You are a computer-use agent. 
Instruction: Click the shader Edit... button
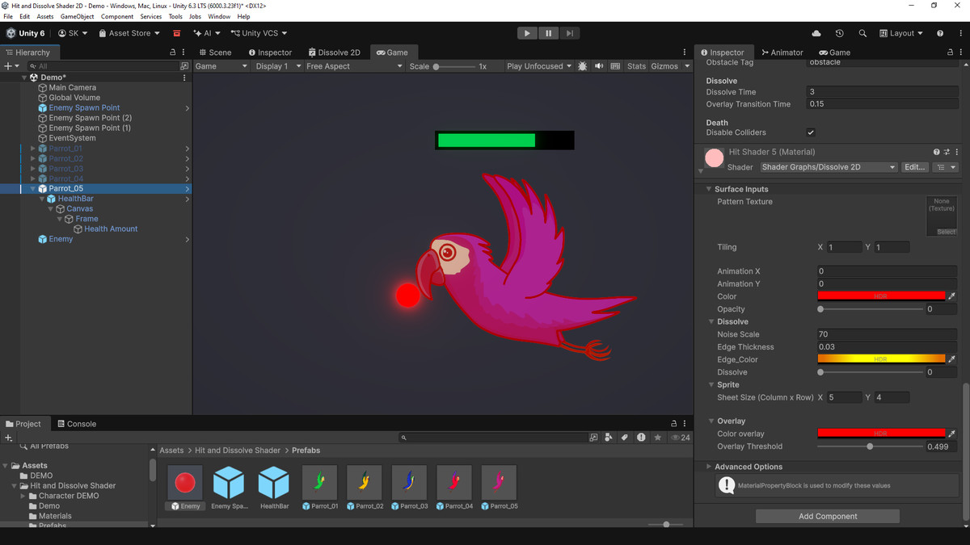914,167
